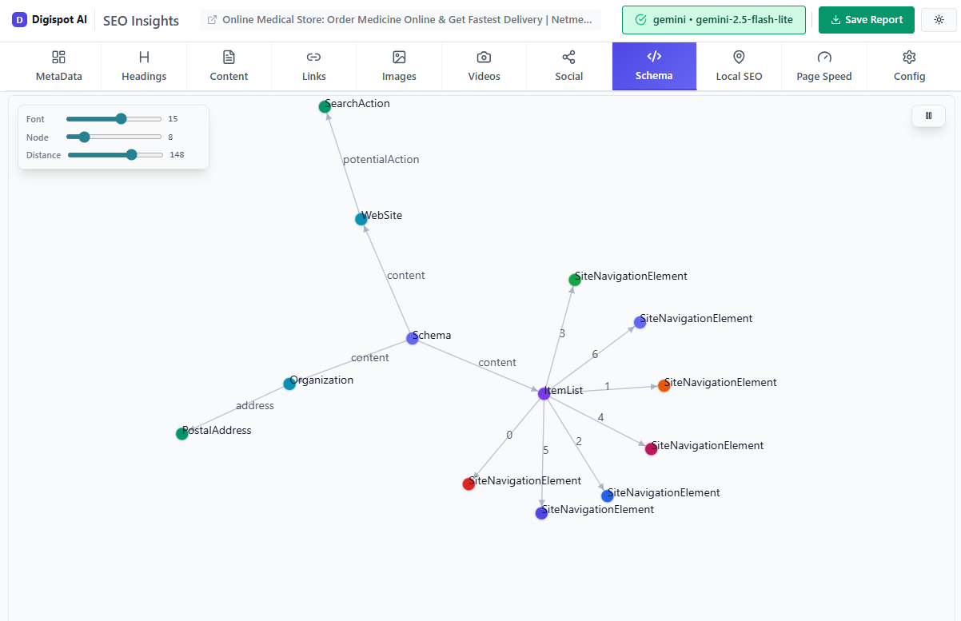
Task: Select the Social share icon
Action: tap(568, 58)
